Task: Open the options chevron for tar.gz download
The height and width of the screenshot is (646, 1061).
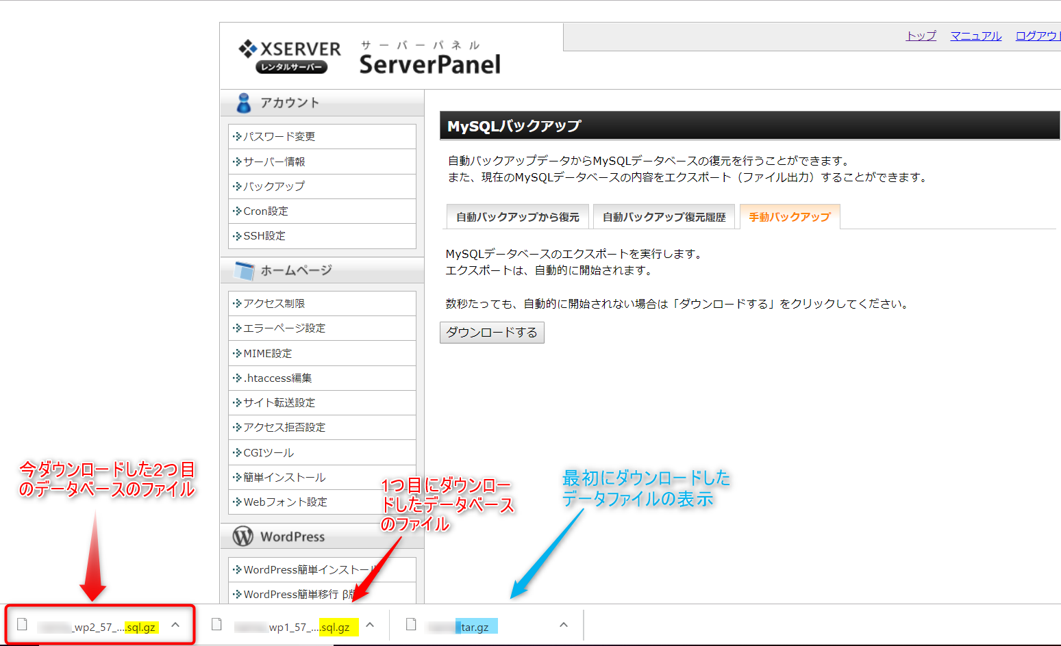Action: (x=564, y=625)
